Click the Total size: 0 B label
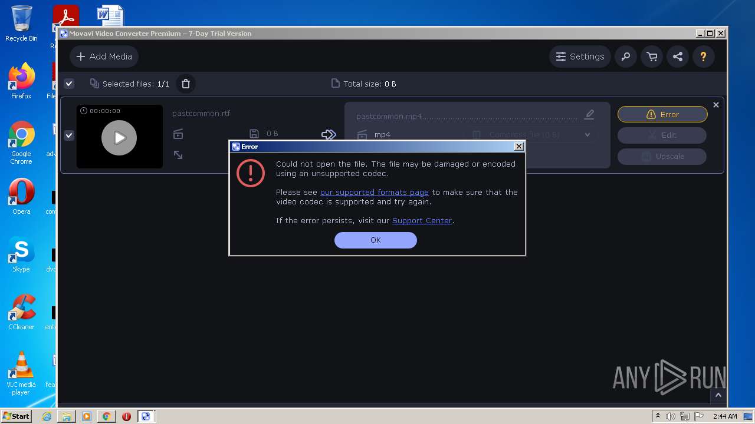 point(370,84)
